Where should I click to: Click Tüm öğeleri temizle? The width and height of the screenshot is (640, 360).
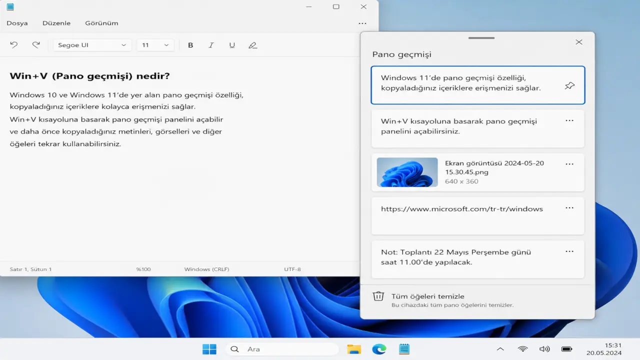pyautogui.click(x=428, y=296)
